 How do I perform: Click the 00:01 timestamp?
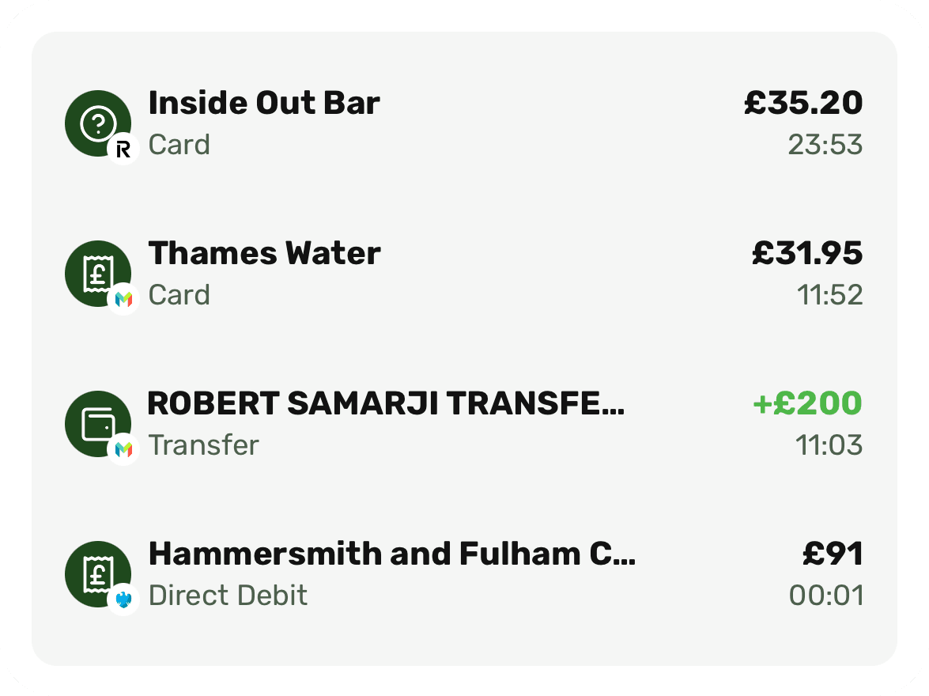coord(826,596)
